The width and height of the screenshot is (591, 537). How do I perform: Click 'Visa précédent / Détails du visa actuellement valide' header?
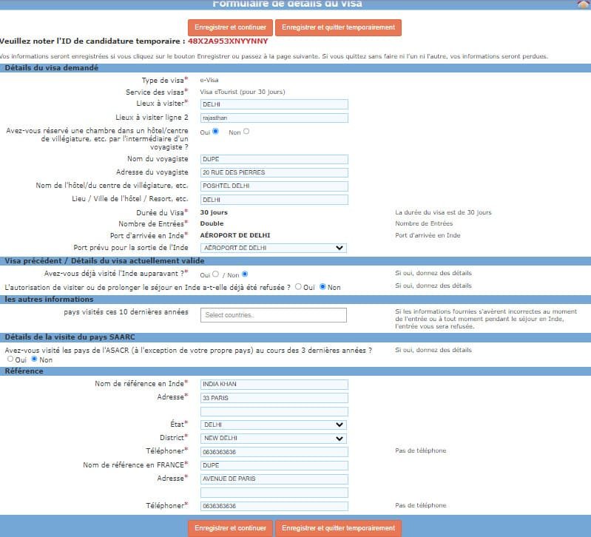[296, 261]
